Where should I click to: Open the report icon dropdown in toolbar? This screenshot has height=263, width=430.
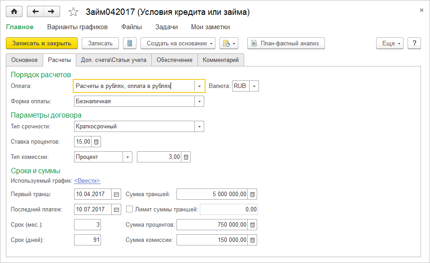click(229, 44)
